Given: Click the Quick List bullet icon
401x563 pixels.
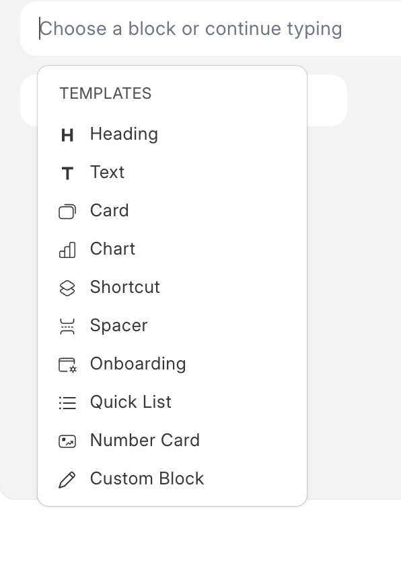Looking at the screenshot, I should pos(67,403).
